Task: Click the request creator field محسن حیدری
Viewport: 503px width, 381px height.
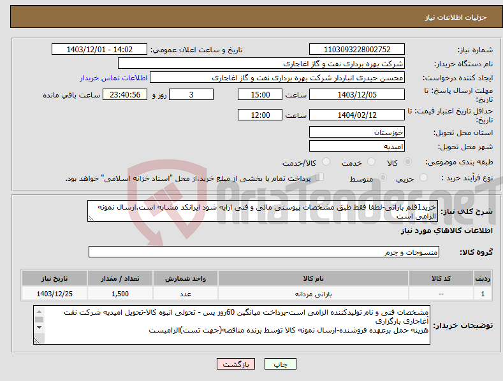Action: (277, 77)
